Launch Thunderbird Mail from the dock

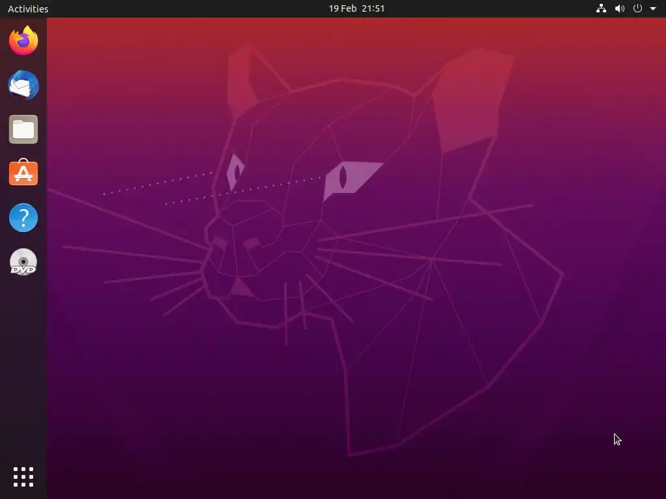[x=23, y=85]
